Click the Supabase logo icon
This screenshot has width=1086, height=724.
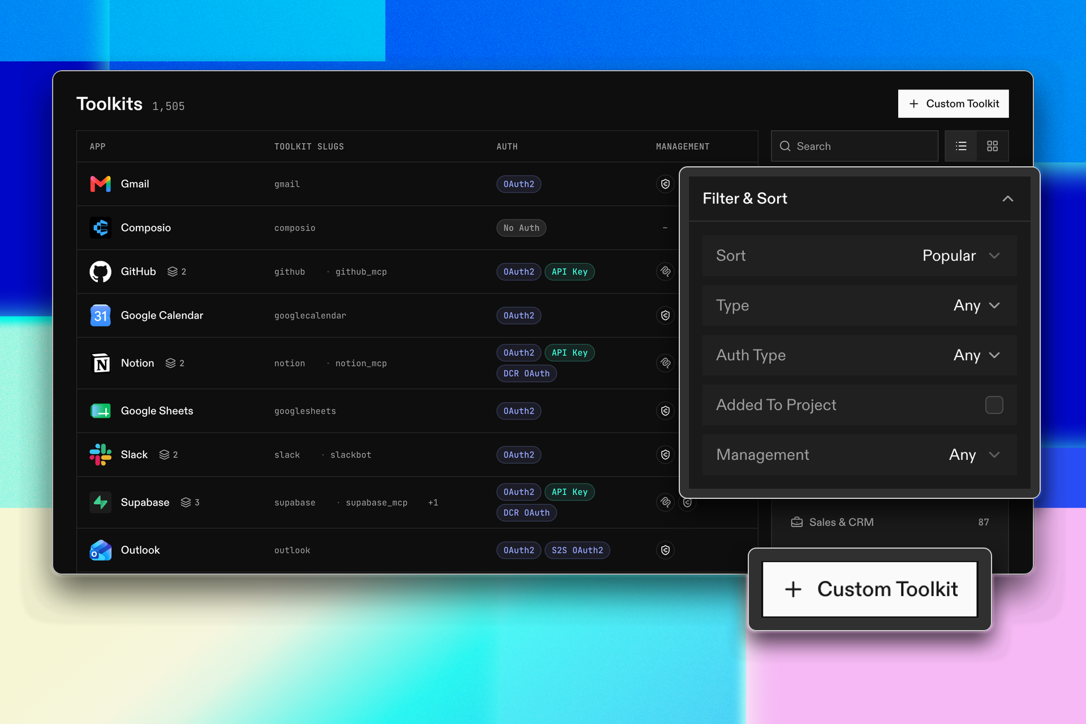pos(101,502)
